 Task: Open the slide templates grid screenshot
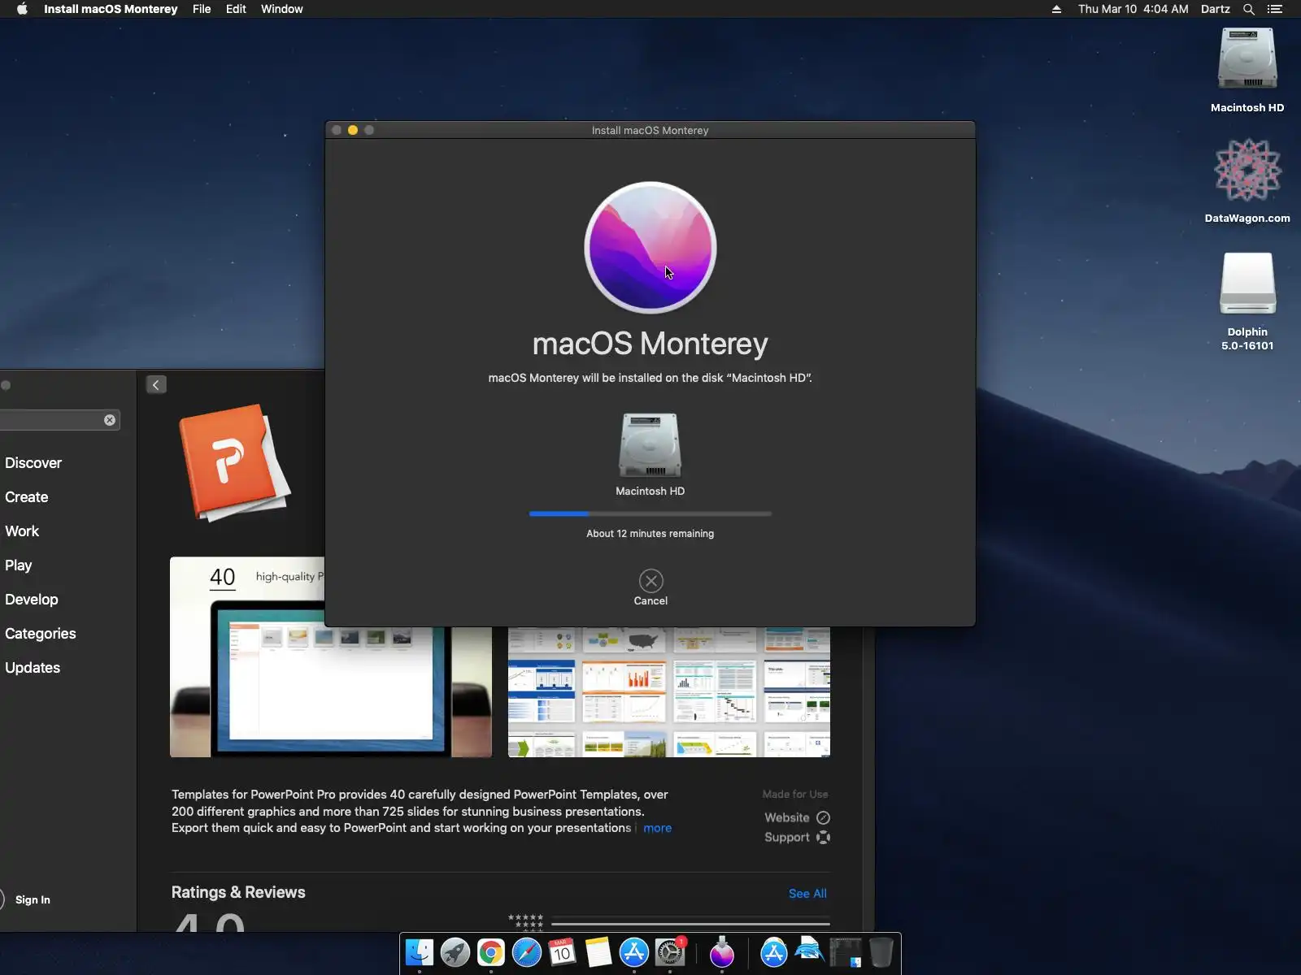tap(669, 692)
